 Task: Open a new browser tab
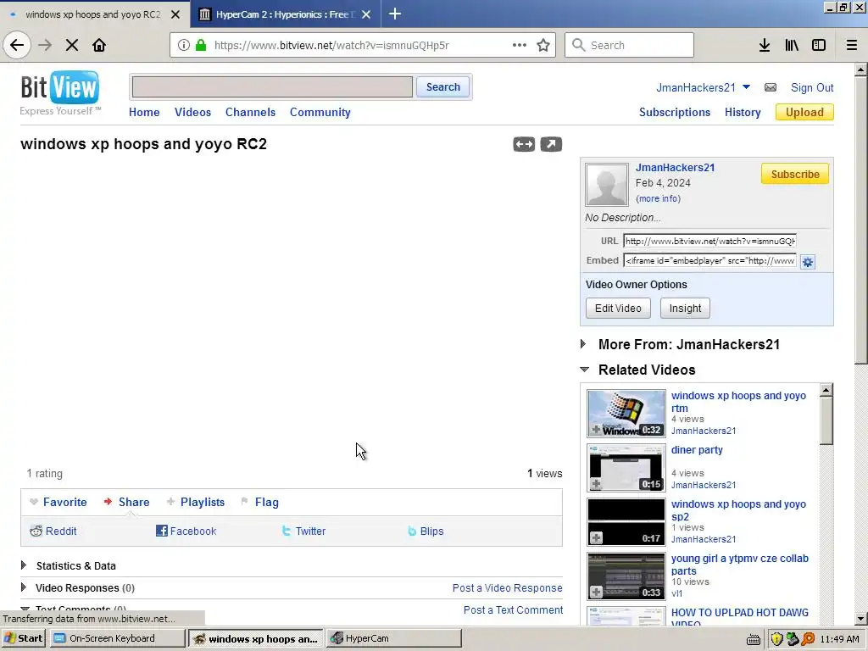pyautogui.click(x=395, y=14)
